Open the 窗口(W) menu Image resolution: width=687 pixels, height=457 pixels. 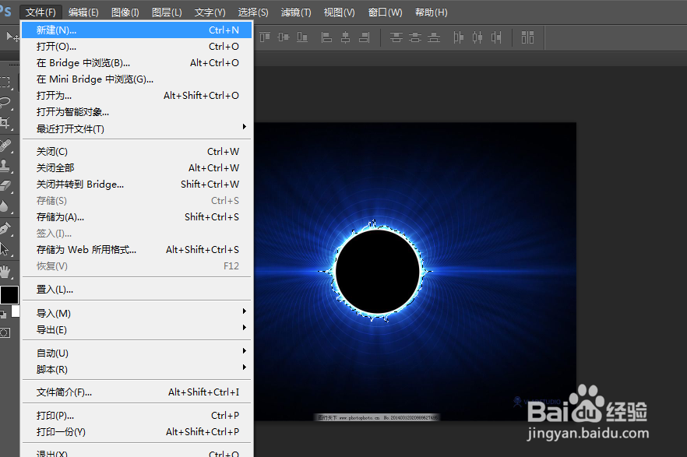pos(385,12)
